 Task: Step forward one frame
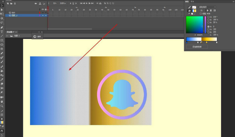90,3
